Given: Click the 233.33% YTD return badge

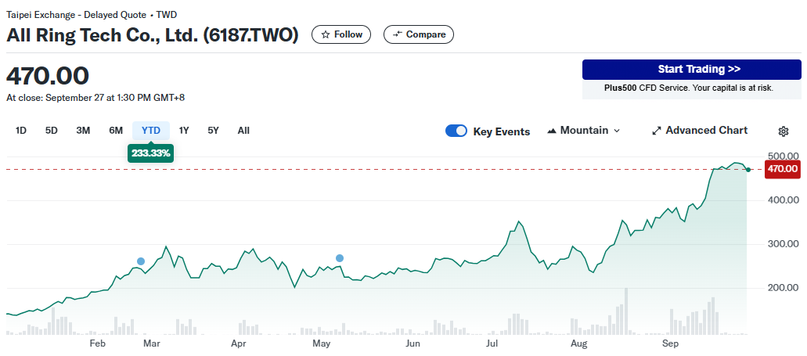Looking at the screenshot, I should coord(151,153).
